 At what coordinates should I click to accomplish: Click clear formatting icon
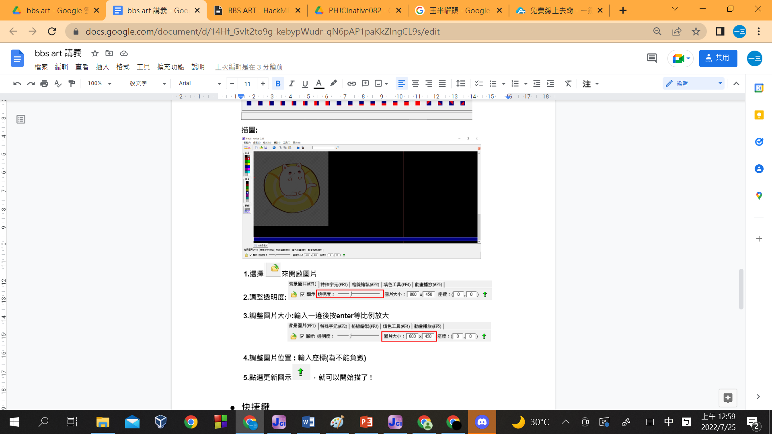[568, 84]
